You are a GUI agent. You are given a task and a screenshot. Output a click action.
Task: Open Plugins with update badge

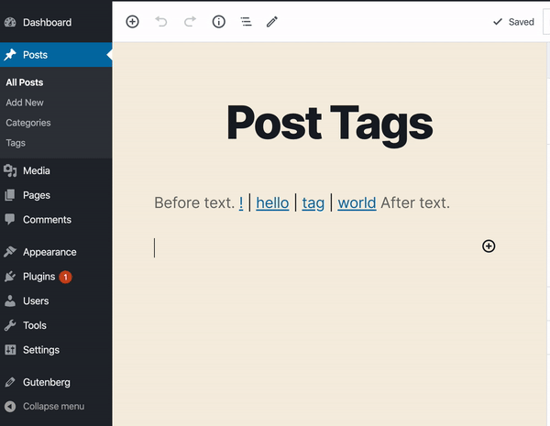56,277
